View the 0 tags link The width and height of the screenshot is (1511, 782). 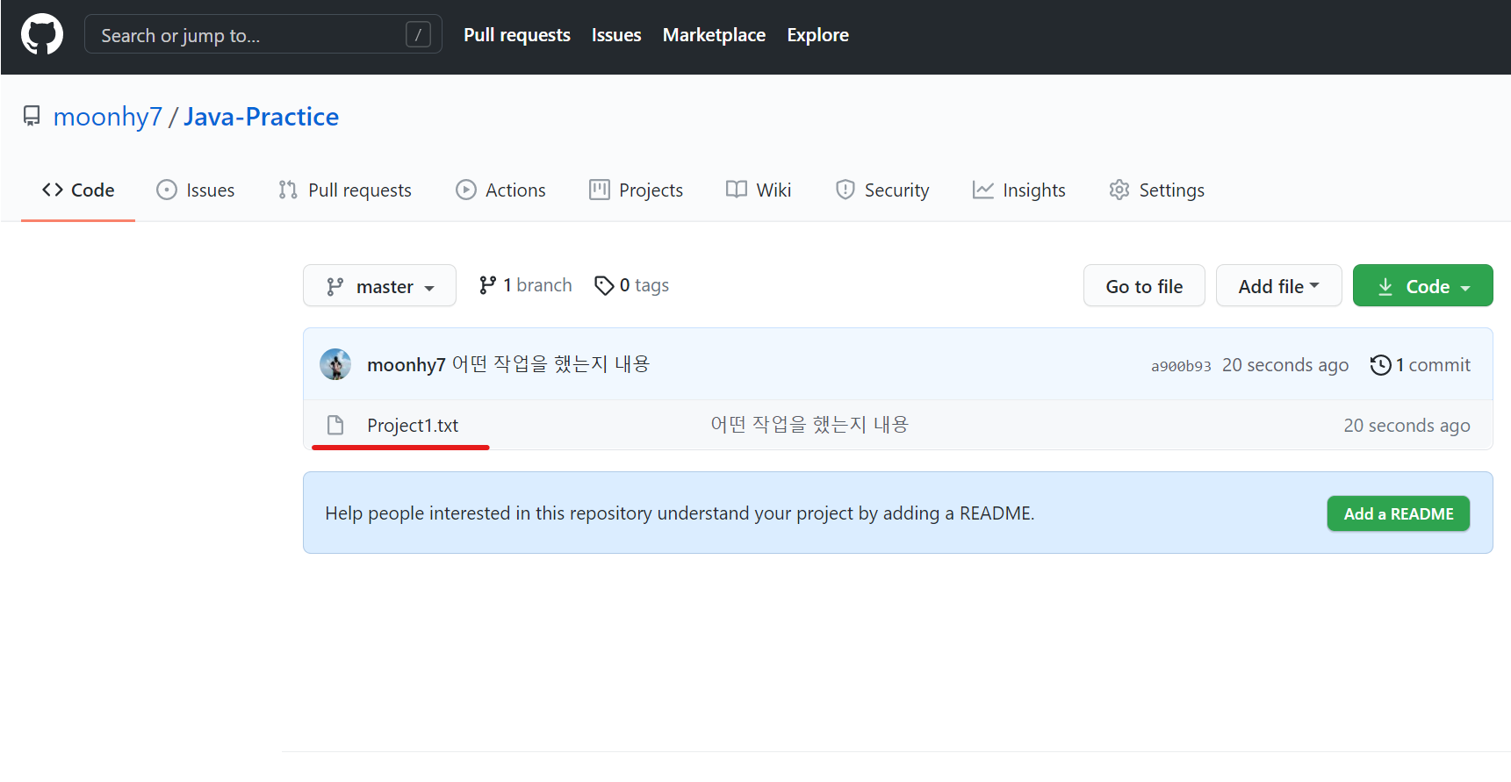(631, 285)
